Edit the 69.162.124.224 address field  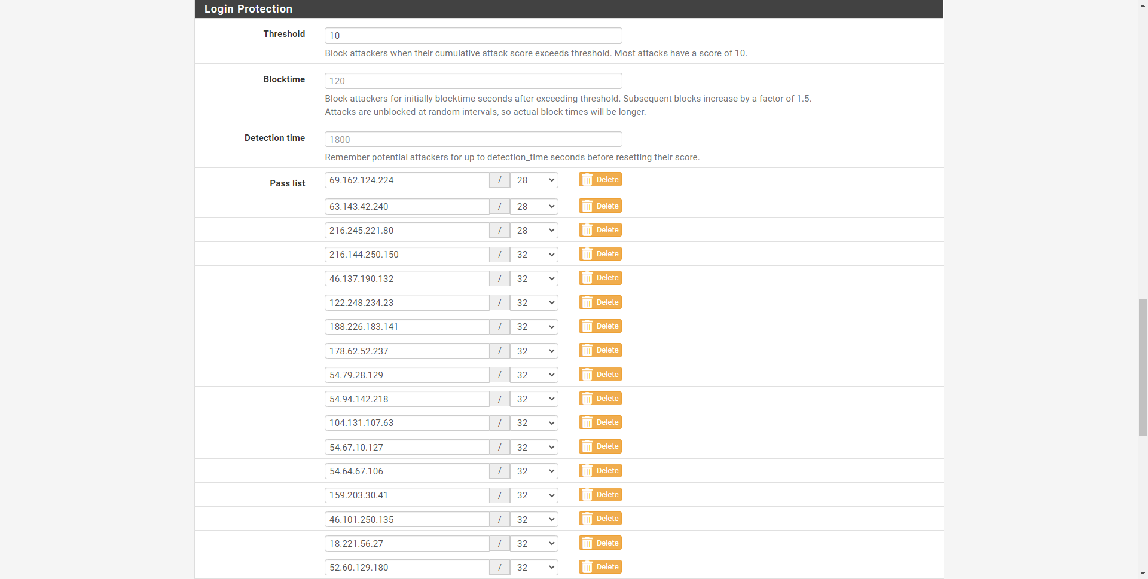click(407, 180)
